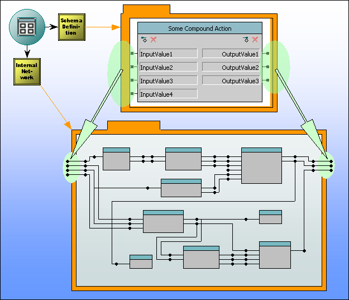This screenshot has height=300, width=349.
Task: Click the InputValue1 connector port
Action: point(133,54)
